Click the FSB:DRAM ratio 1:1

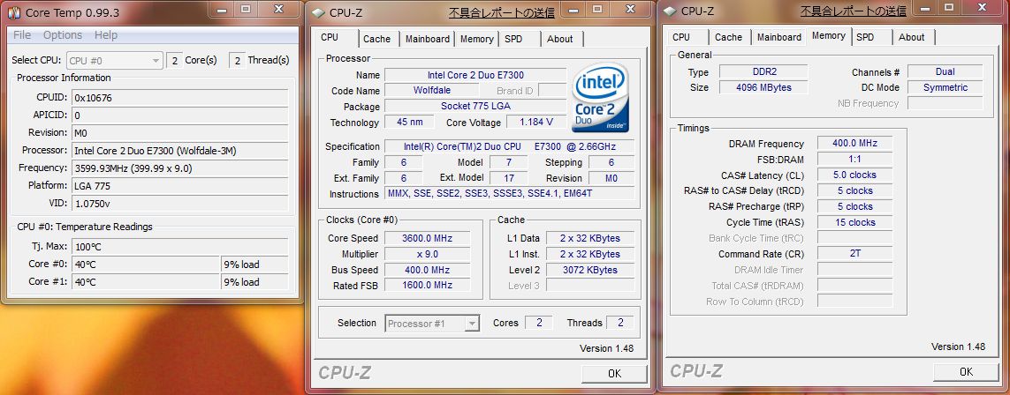(854, 159)
